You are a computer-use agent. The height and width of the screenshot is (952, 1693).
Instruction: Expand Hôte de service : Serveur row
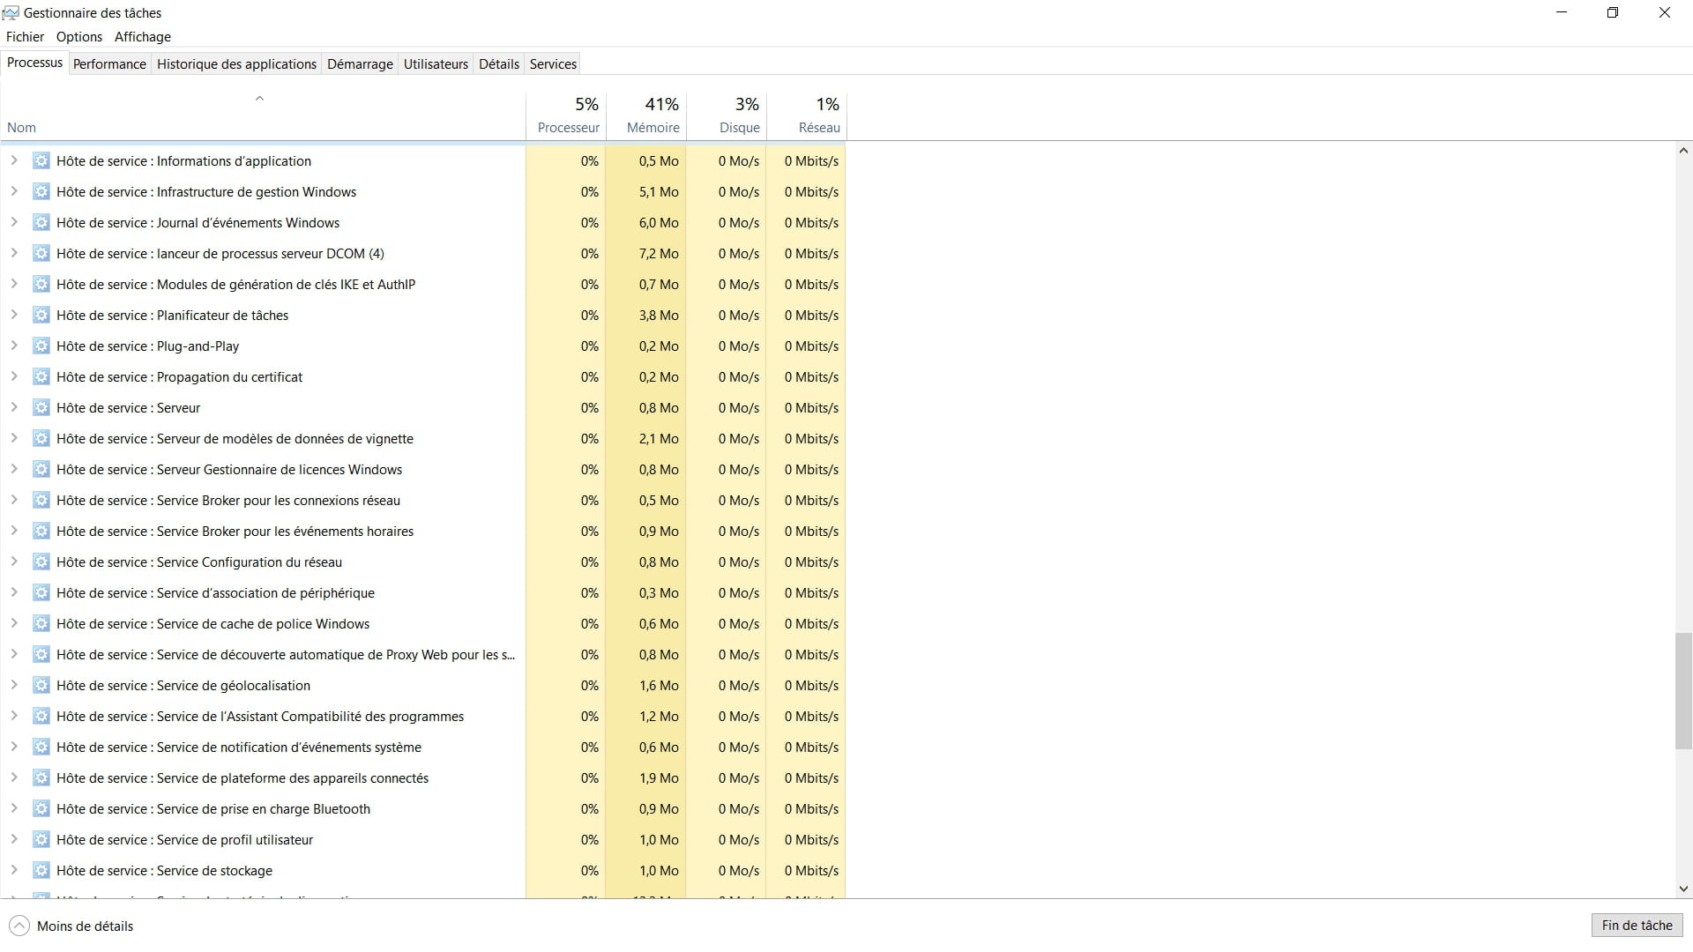[x=13, y=407]
